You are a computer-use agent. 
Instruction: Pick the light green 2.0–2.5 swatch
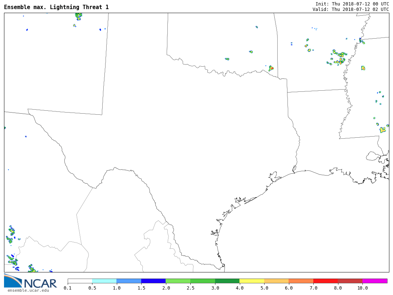tap(178, 281)
